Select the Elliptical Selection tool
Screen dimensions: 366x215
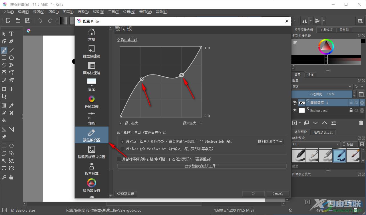11,146
